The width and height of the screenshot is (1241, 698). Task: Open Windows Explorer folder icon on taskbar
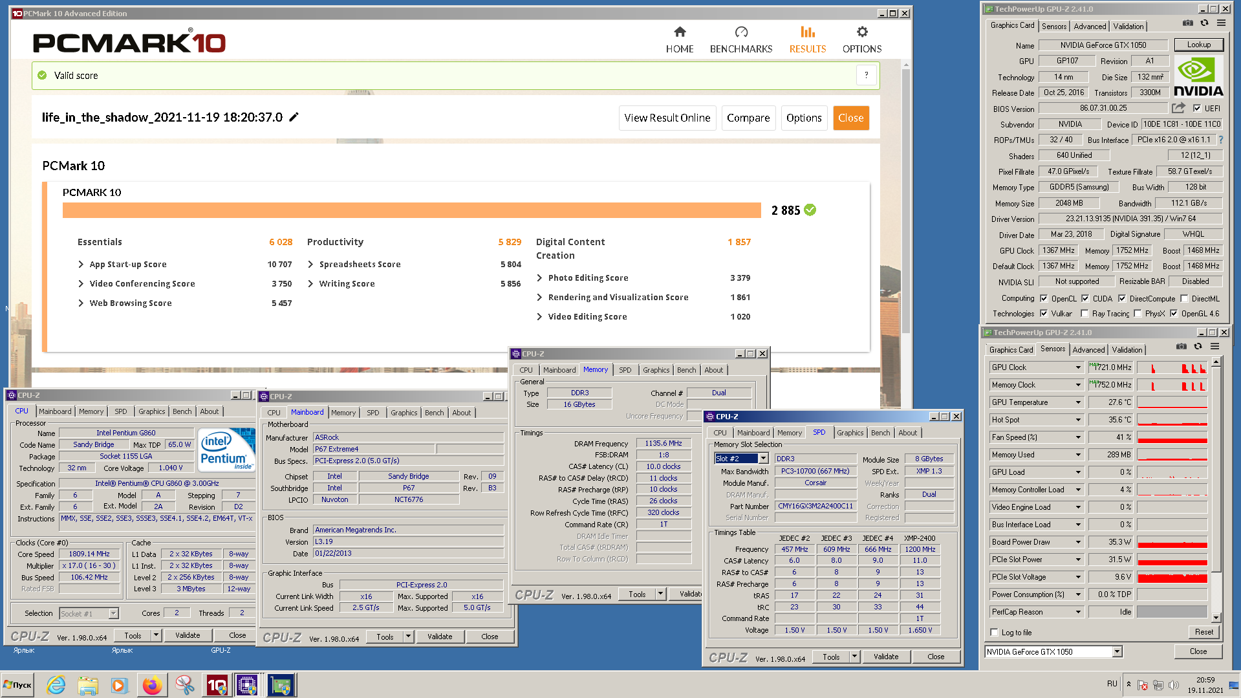(87, 685)
